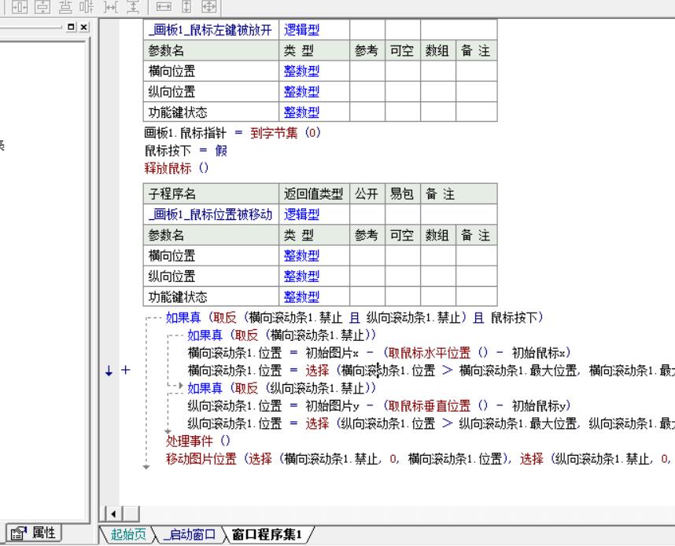This screenshot has height=546, width=675.
Task: Select 功能键状态 parameter of _画板1_鼠标左键被放开
Action: click(x=211, y=112)
